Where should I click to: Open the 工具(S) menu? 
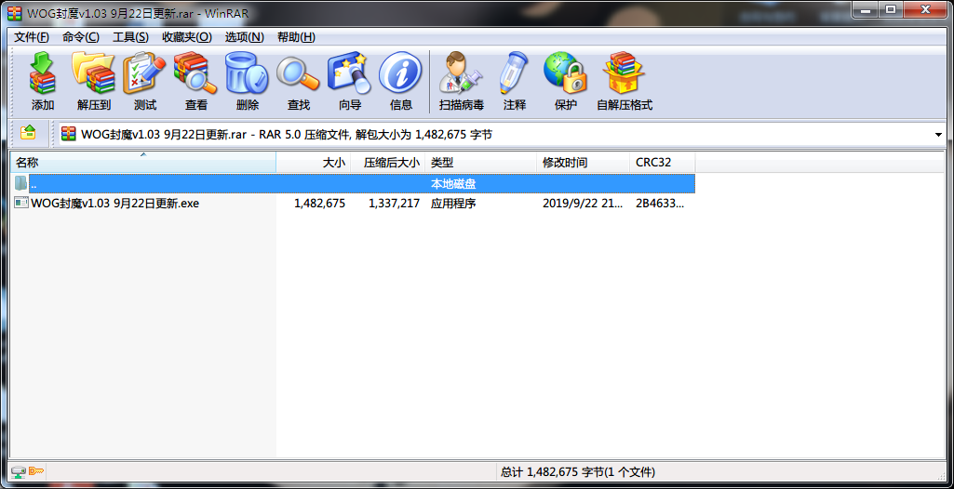131,37
